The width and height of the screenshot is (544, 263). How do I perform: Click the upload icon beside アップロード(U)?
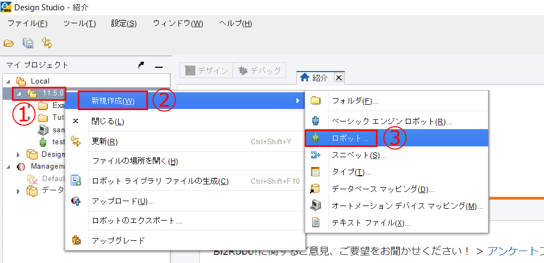tap(76, 201)
